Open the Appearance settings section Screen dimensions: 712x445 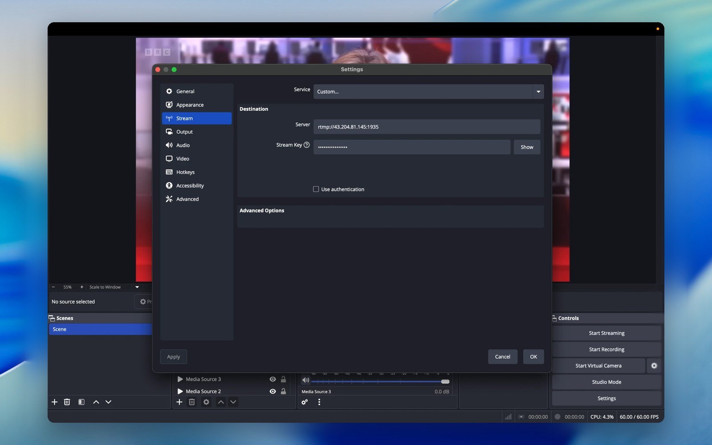[x=196, y=105]
